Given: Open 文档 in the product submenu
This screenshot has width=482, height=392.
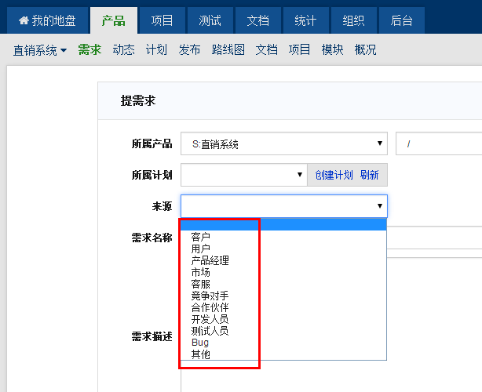Looking at the screenshot, I should 267,49.
